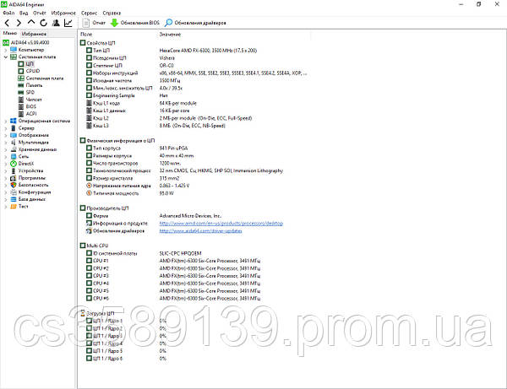Open the graph chart icon in the toolbar
Screen dimensions: 507x389
click(x=68, y=23)
